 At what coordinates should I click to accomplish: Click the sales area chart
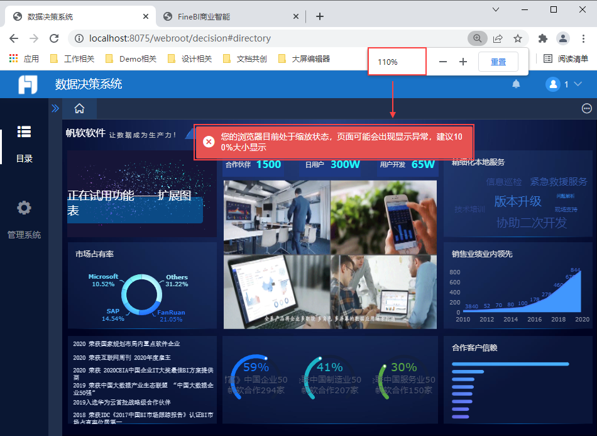coord(522,293)
